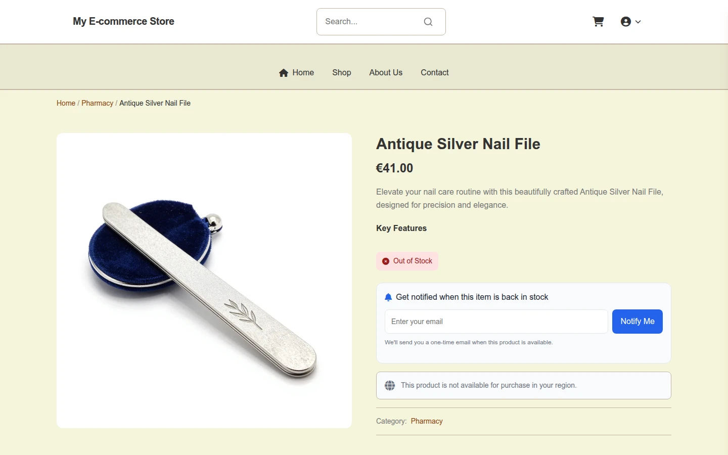Viewport: 728px width, 455px height.
Task: Open the Contact navigation link
Action: coord(435,73)
